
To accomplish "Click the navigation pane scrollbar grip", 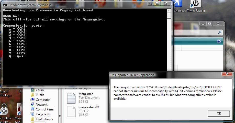I will [x=60, y=116].
